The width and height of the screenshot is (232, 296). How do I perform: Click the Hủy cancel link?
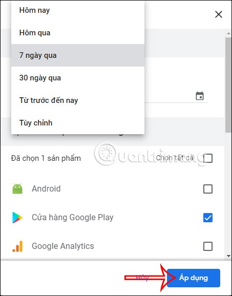[x=142, y=278]
